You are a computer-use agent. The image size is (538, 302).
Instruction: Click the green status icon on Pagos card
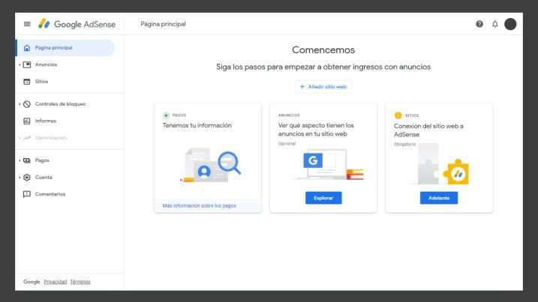tap(166, 115)
